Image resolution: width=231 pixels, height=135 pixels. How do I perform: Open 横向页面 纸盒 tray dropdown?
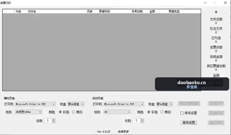pos(76,104)
